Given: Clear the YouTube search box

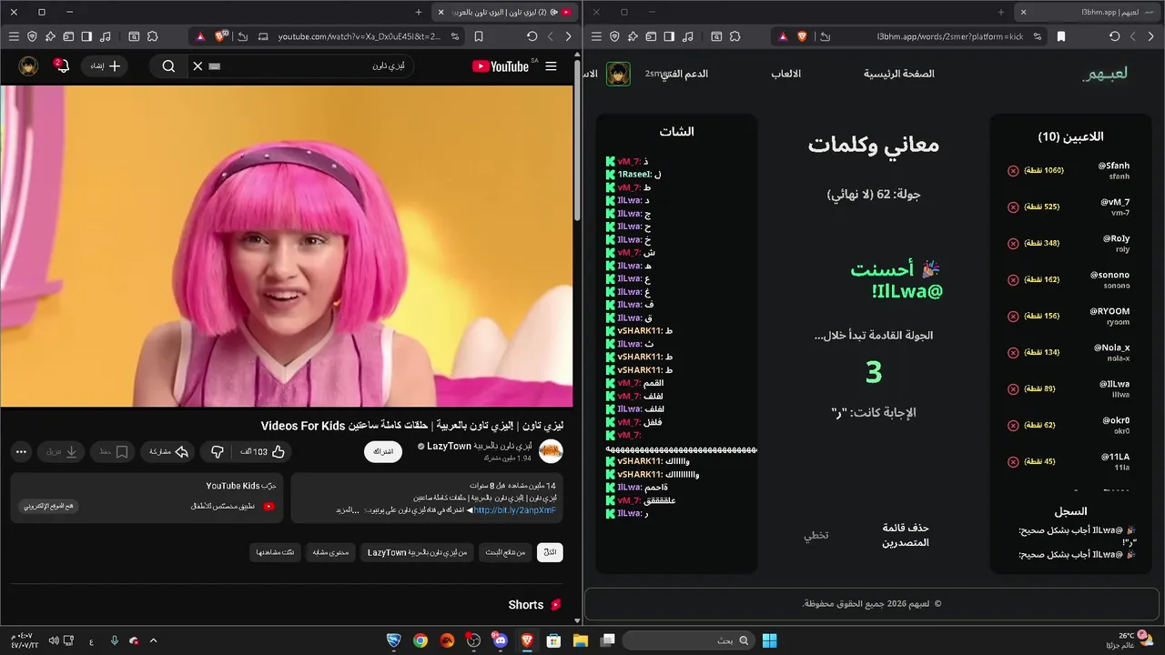Looking at the screenshot, I should pos(198,66).
